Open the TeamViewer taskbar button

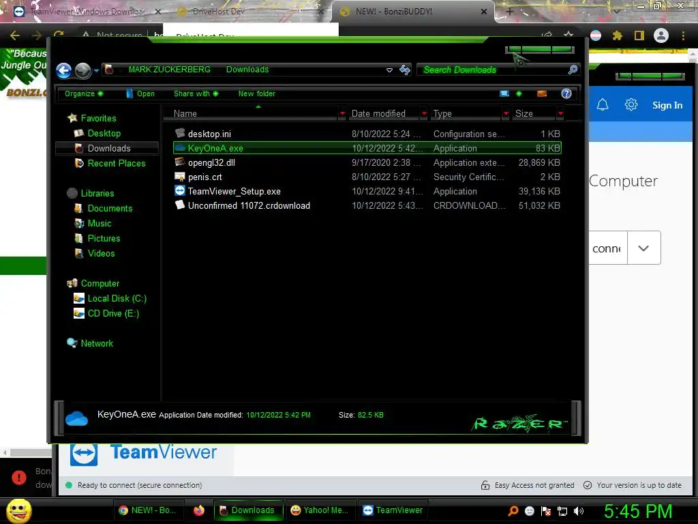click(393, 510)
